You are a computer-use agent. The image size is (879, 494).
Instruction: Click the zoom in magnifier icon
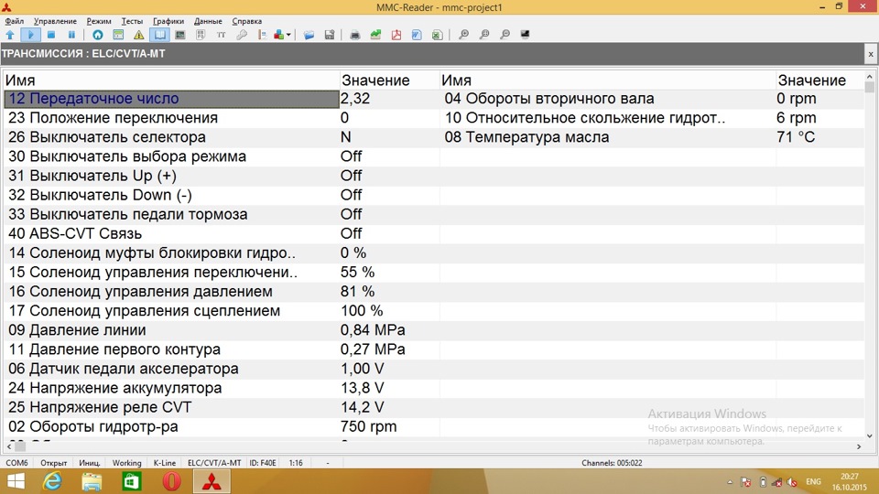pos(463,35)
